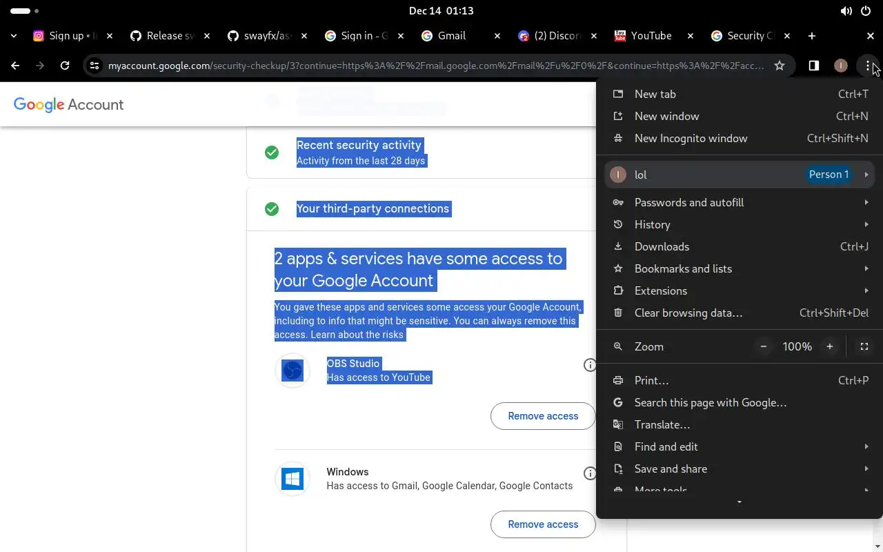The width and height of the screenshot is (883, 552).
Task: Expand Find and edit submenu
Action: pos(740,446)
